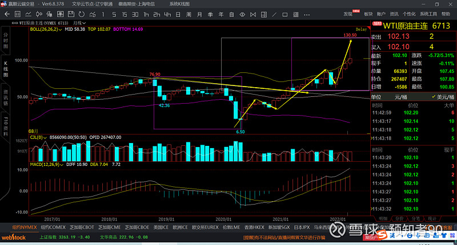Click the eye-shaped view icon in toolbar
This screenshot has height=245, width=457.
tap(242, 14)
